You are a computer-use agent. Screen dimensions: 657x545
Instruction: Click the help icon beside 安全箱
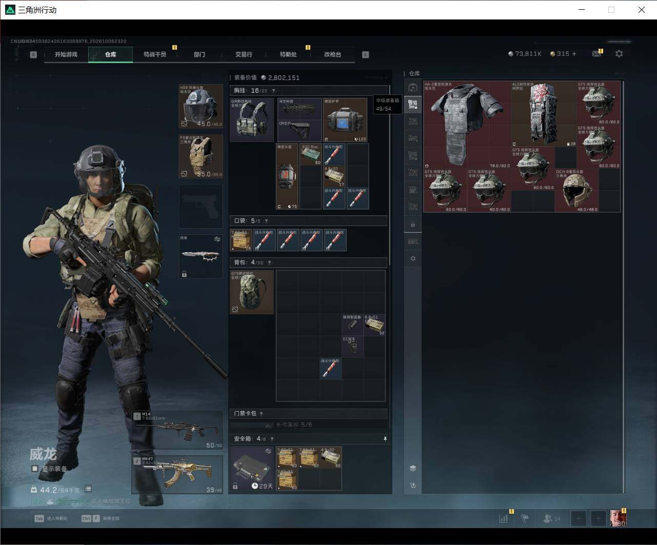272,439
